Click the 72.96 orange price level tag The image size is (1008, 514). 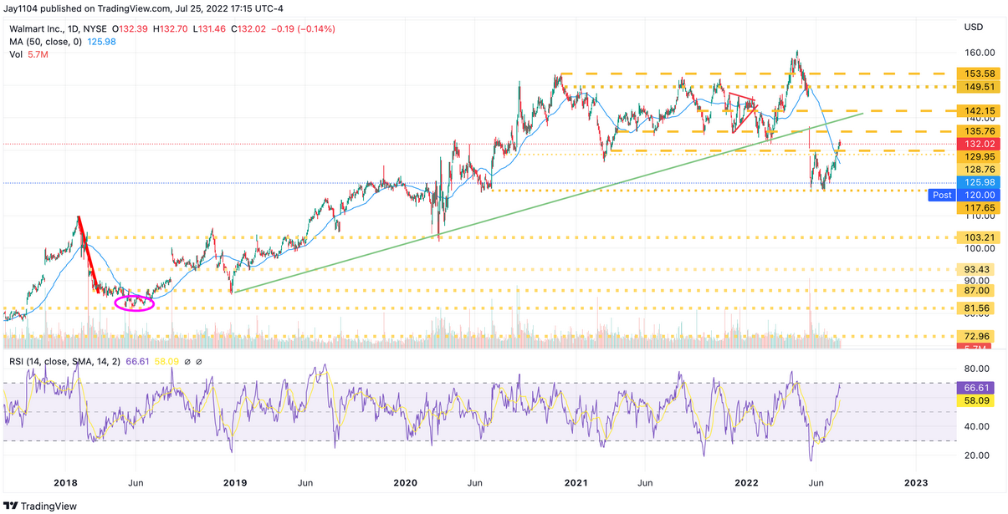(x=975, y=336)
